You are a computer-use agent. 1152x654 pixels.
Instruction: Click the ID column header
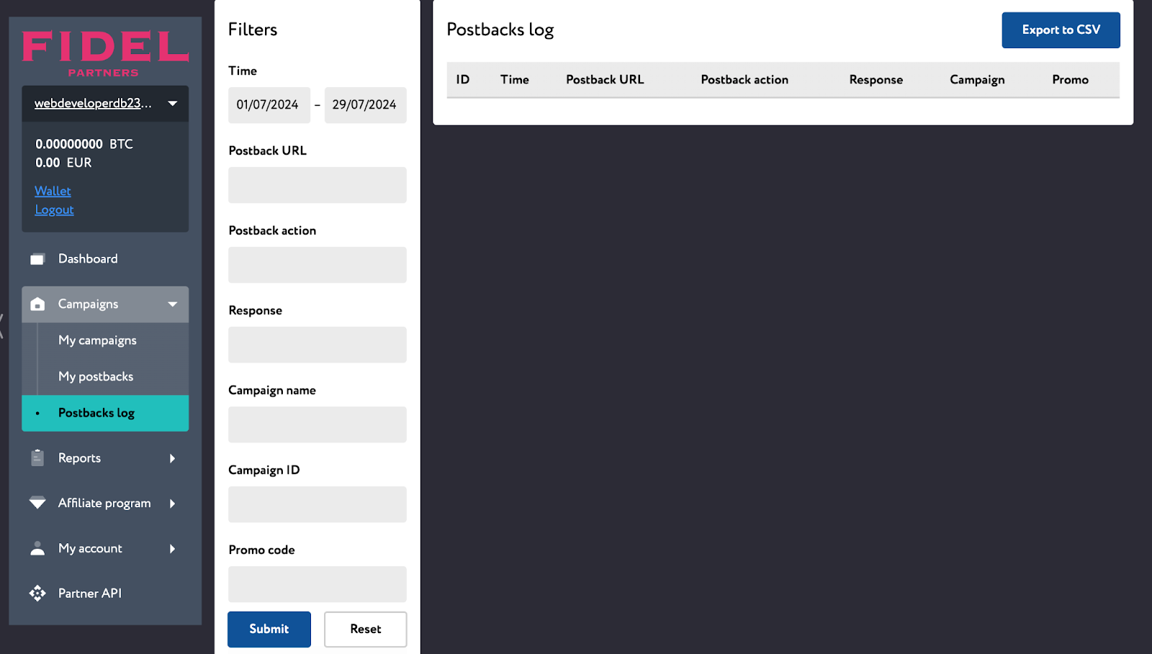click(463, 80)
